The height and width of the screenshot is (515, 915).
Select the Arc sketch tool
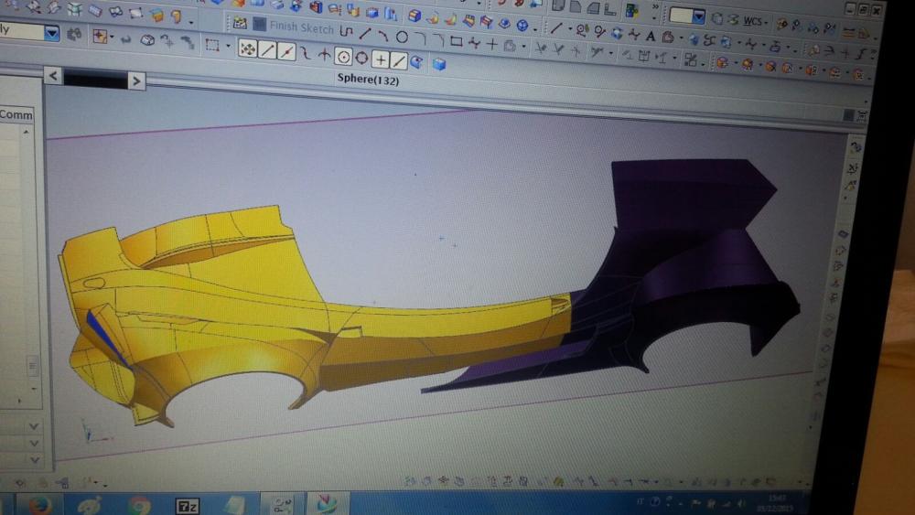[382, 35]
